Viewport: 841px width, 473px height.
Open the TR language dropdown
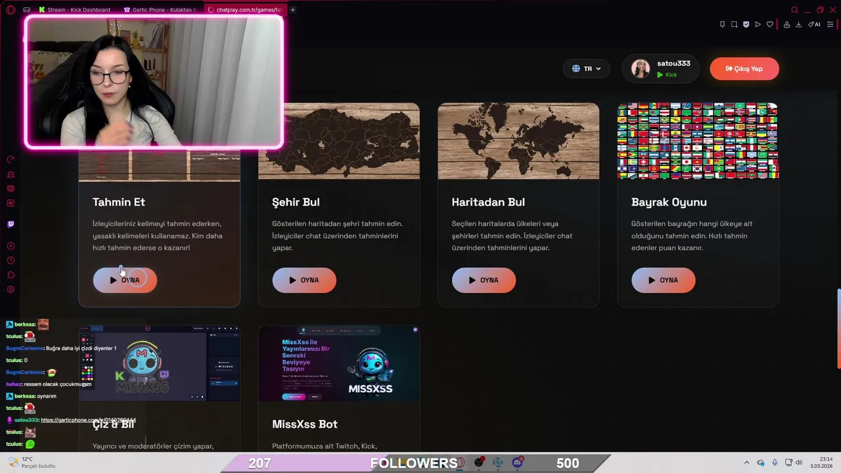tap(586, 68)
